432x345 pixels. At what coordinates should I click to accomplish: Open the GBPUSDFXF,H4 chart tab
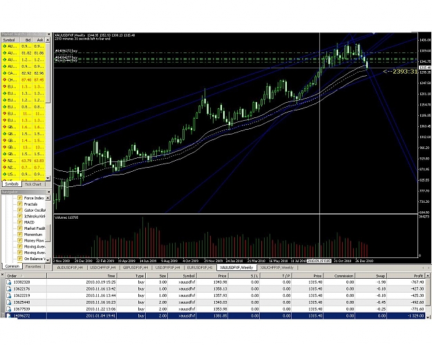click(135, 268)
